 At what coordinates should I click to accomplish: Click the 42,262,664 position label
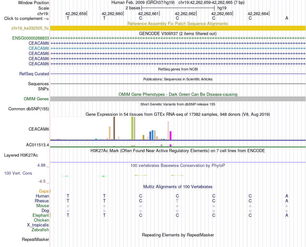[x=258, y=14]
